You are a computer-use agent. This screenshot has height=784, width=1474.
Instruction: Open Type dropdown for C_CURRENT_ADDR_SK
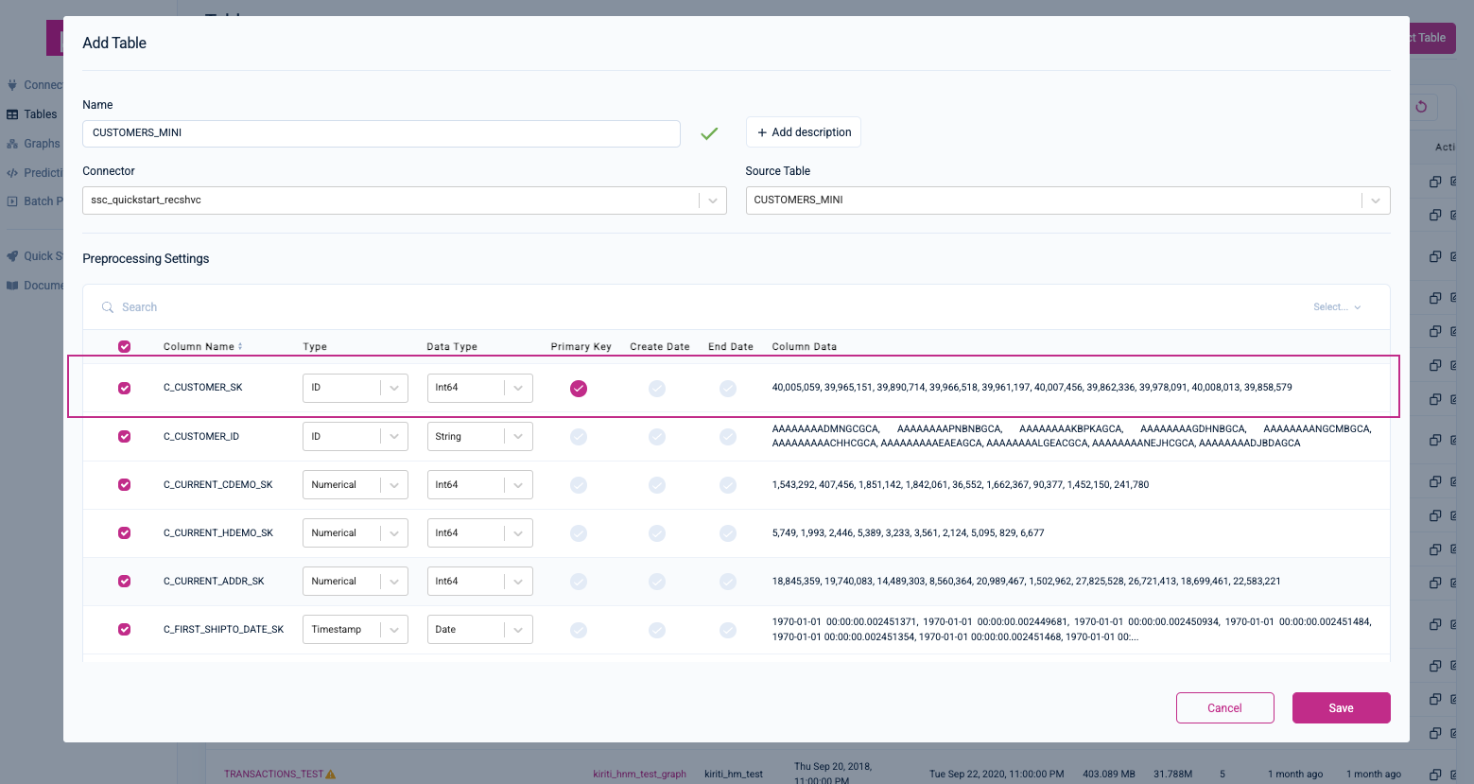(x=355, y=581)
